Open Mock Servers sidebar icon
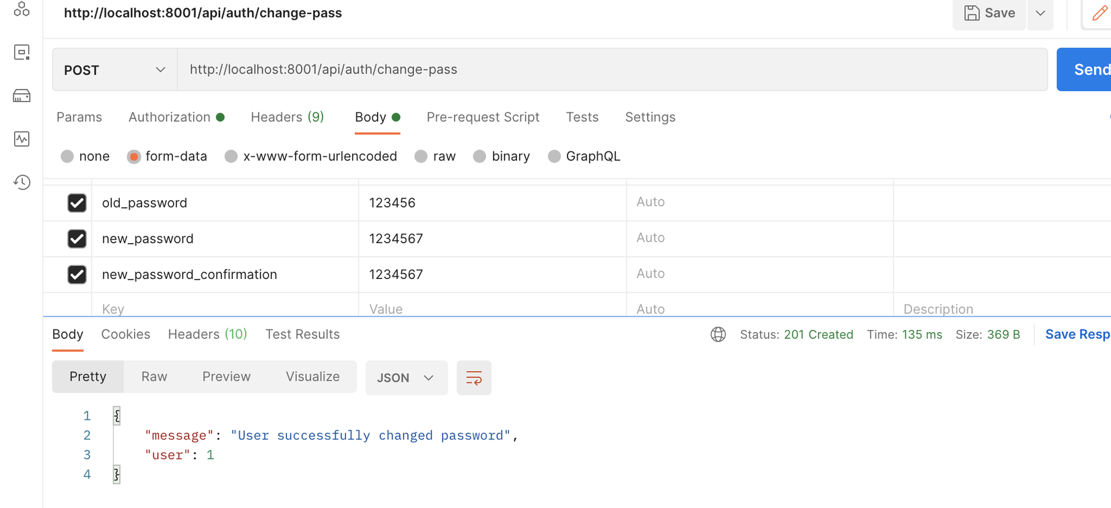 (x=22, y=96)
